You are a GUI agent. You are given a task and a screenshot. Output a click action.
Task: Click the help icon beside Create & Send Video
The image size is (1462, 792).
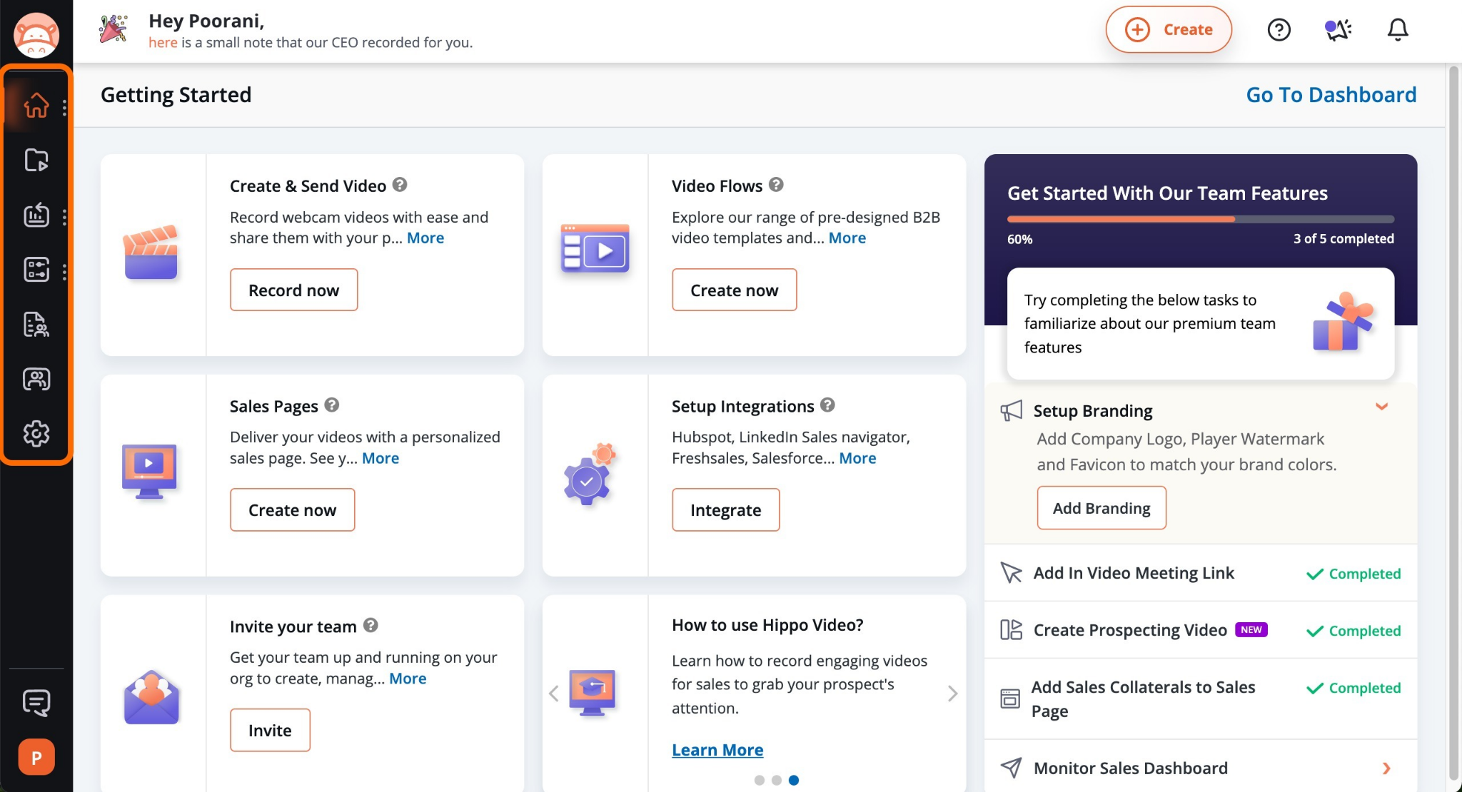pos(400,185)
